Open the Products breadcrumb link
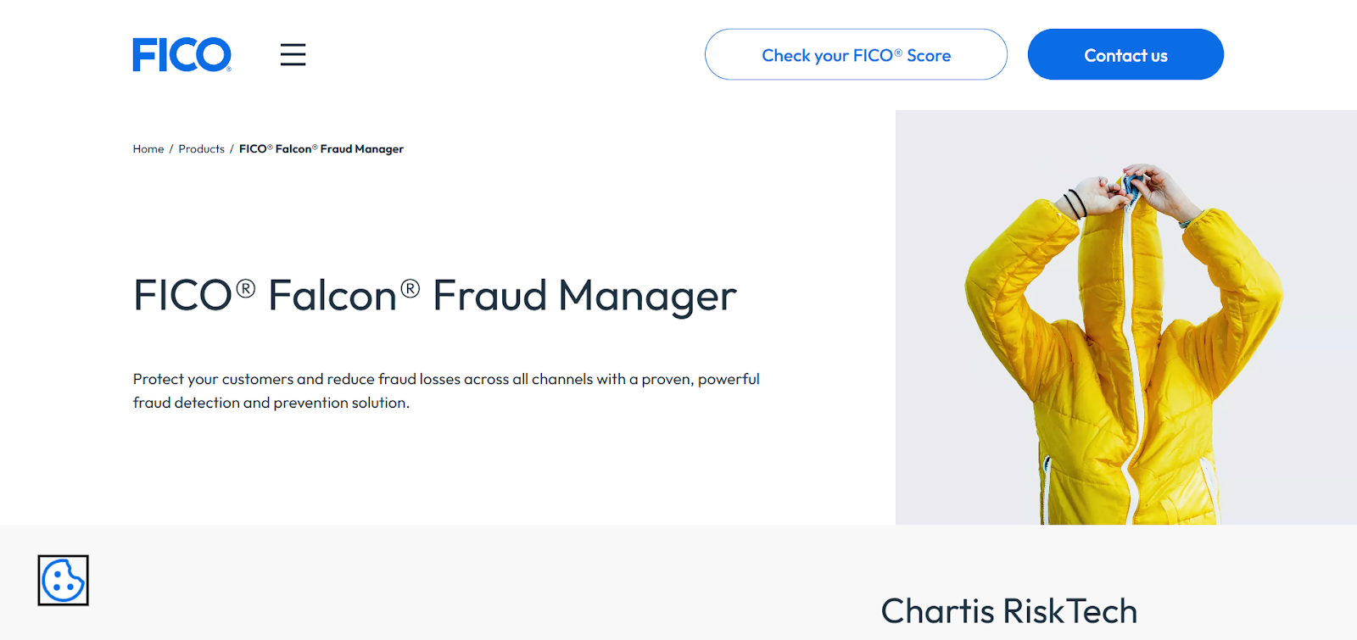The image size is (1357, 640). [x=201, y=148]
